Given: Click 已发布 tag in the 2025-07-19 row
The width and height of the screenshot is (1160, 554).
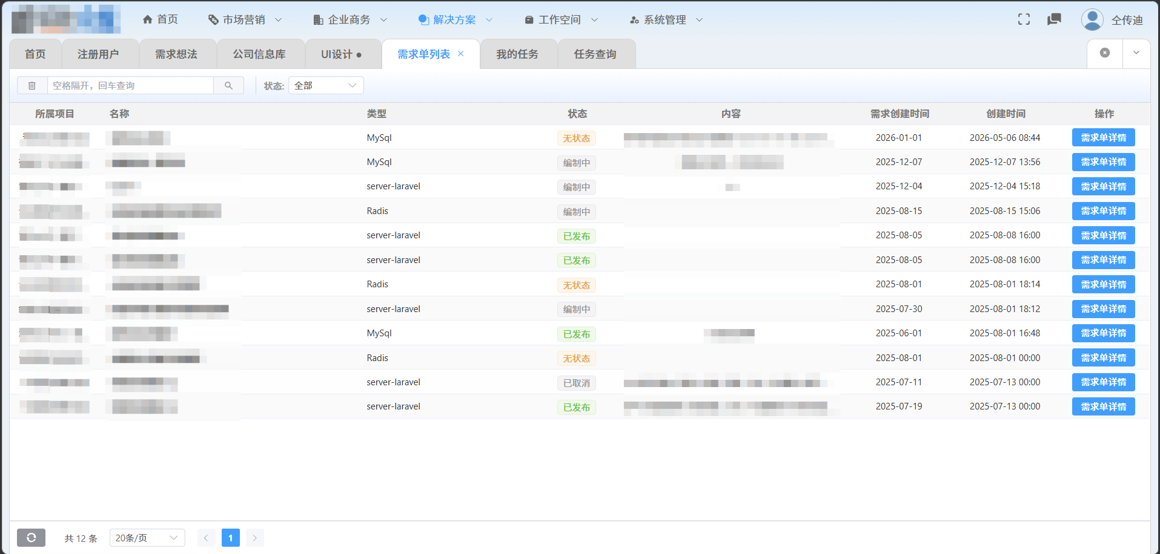Looking at the screenshot, I should click(x=577, y=408).
